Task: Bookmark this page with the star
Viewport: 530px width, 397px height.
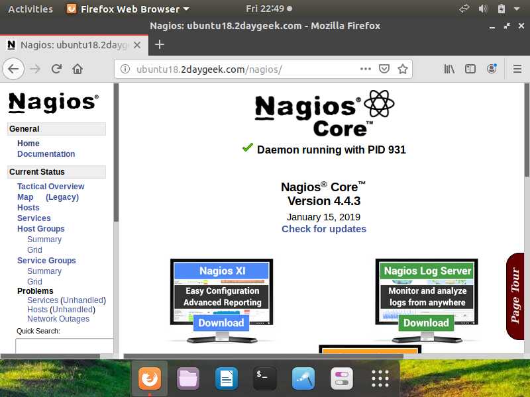Action: (403, 69)
